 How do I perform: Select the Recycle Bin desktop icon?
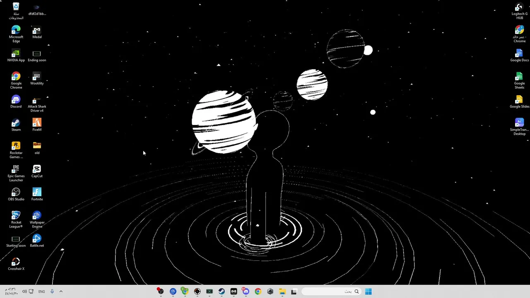tap(16, 11)
